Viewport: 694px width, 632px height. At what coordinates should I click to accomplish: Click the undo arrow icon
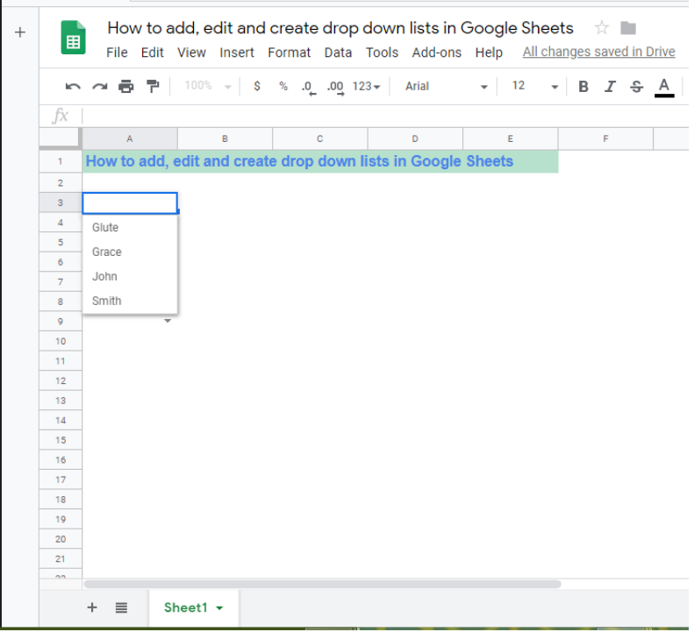(x=73, y=86)
